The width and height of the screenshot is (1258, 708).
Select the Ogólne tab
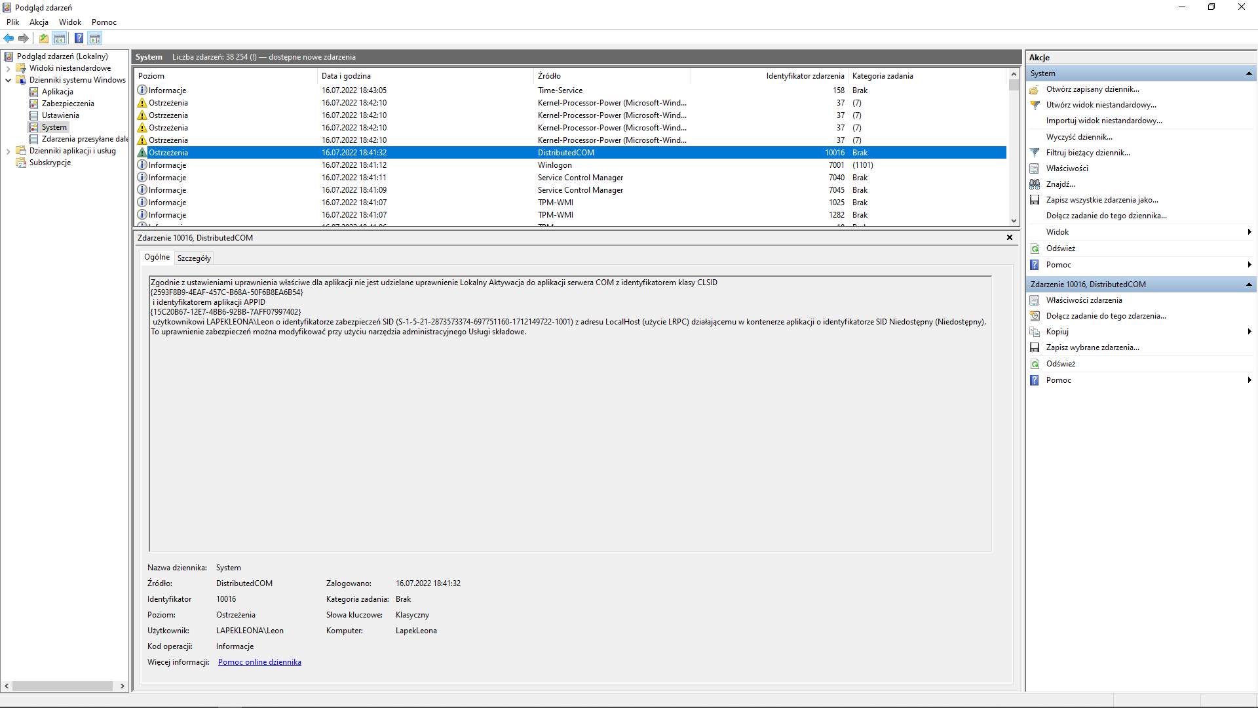pos(157,257)
